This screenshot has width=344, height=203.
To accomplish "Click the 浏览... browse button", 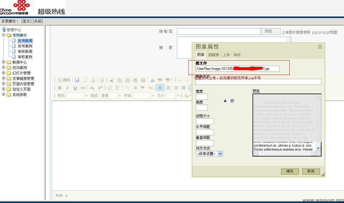I will [271, 31].
